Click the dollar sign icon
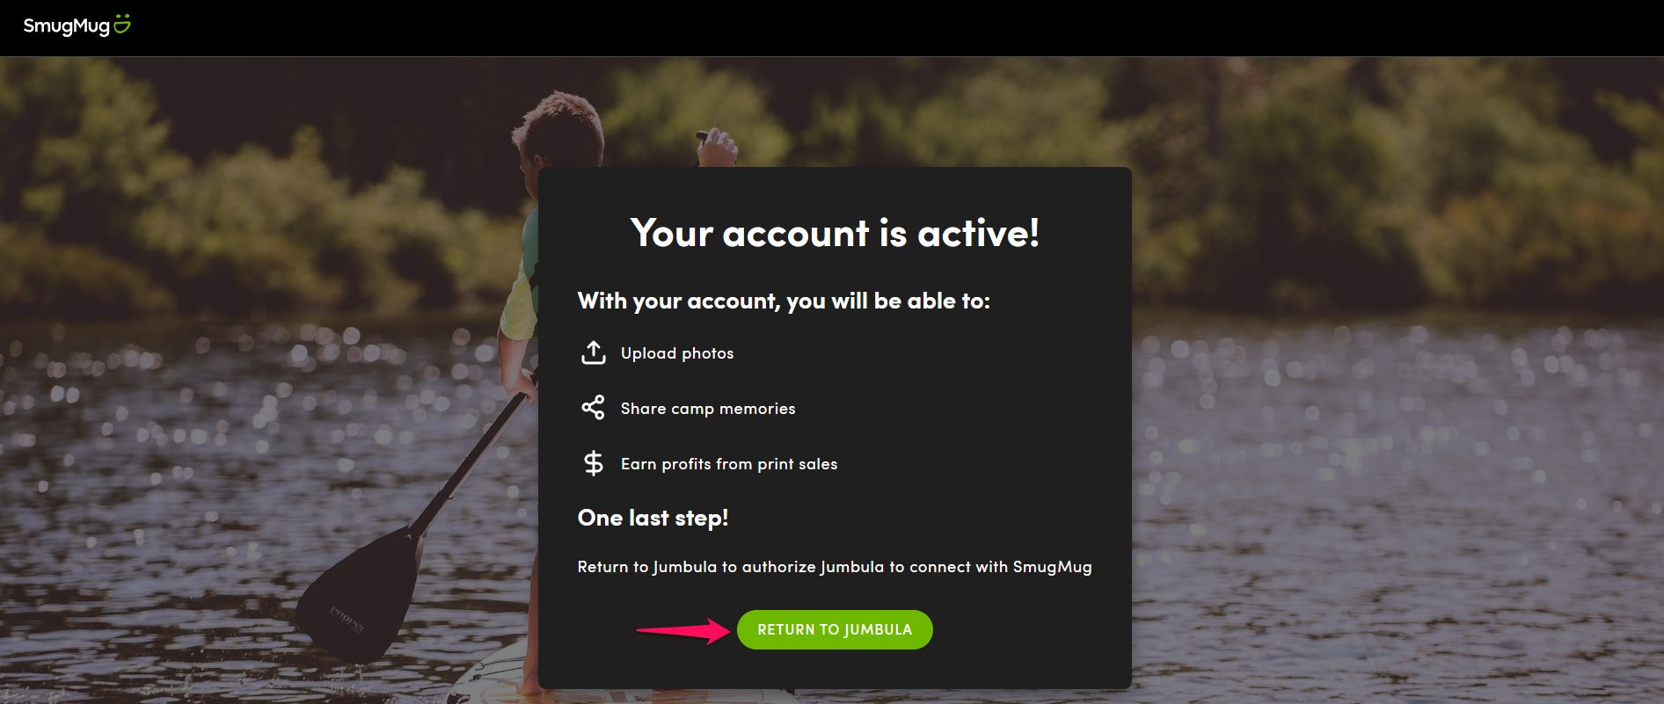This screenshot has width=1664, height=704. (594, 463)
